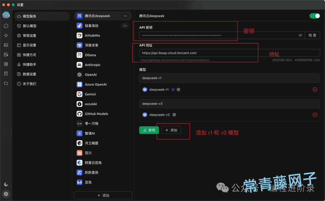
Task: Select the Gemini provider
Action: click(103, 94)
